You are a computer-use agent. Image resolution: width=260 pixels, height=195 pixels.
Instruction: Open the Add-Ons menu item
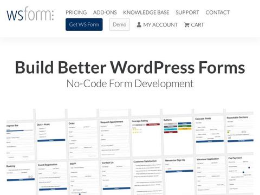pos(105,12)
